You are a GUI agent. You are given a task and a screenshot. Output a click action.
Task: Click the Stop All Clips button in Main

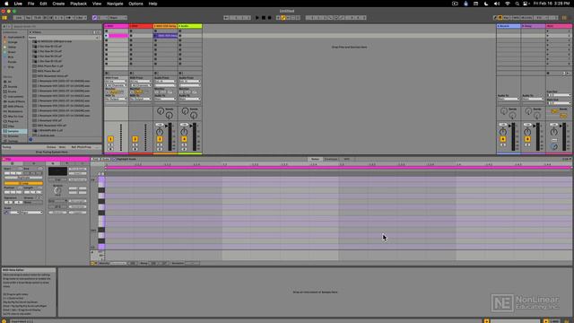[548, 74]
